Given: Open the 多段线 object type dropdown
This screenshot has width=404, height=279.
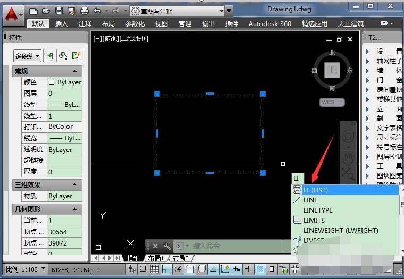Looking at the screenshot, I should [28, 56].
